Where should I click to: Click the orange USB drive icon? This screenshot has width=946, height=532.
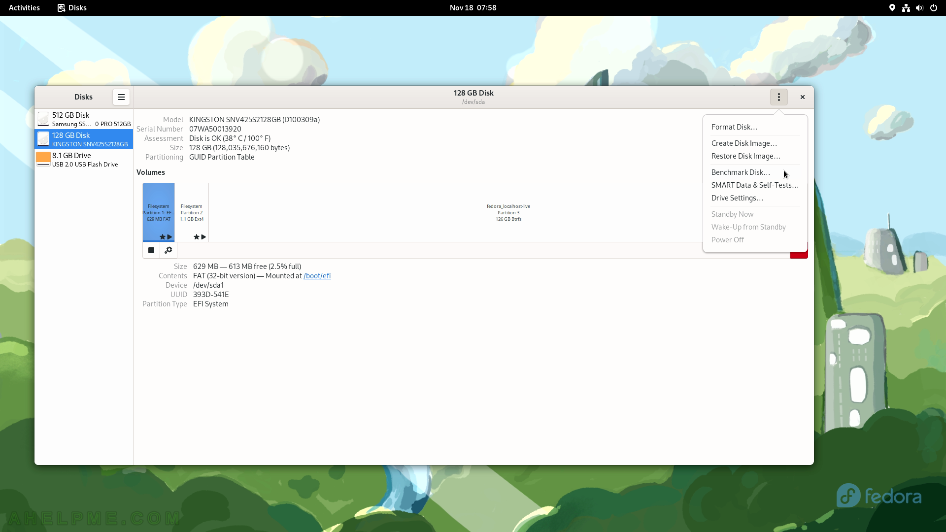(43, 159)
